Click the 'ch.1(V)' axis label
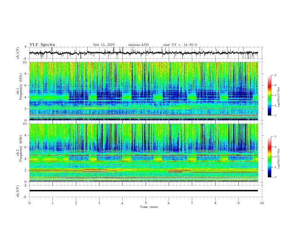295x228 pixels. click(x=18, y=53)
